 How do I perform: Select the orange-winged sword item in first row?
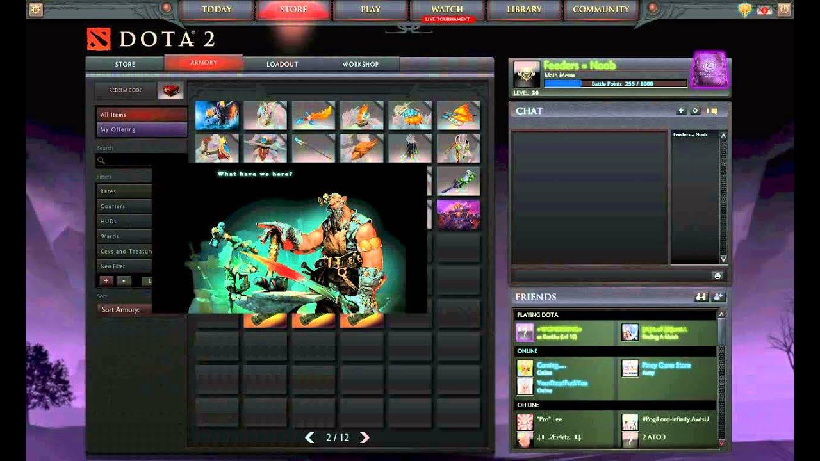pyautogui.click(x=313, y=115)
